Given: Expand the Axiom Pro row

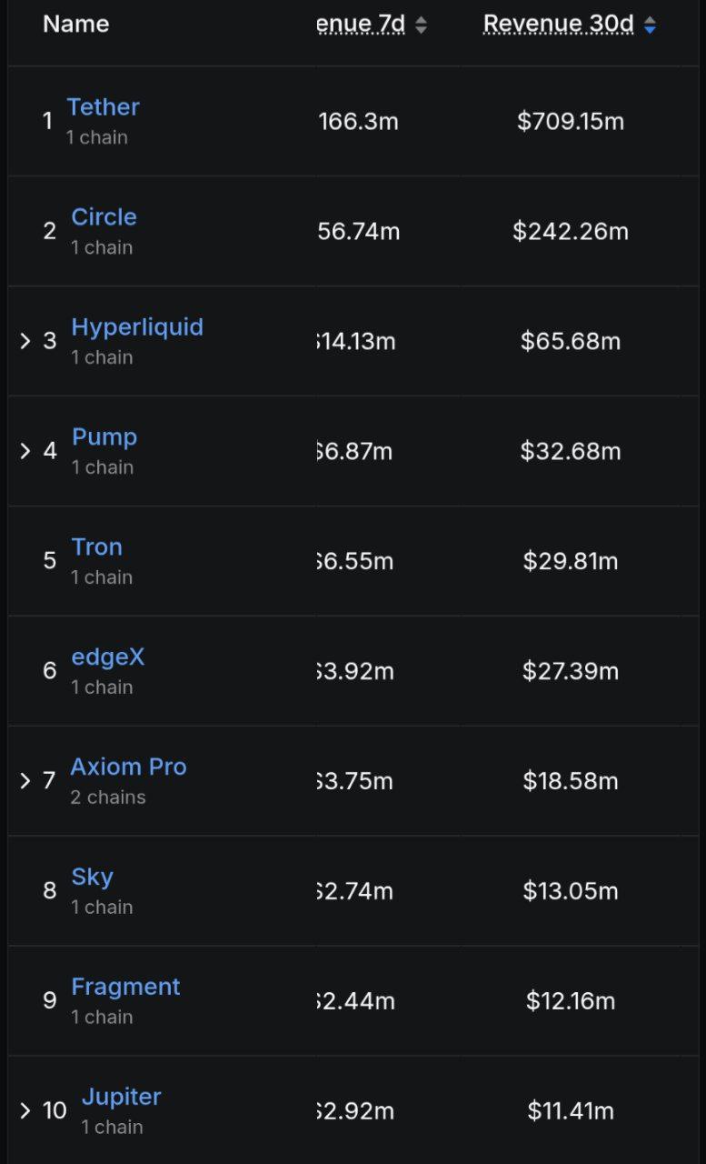Looking at the screenshot, I should pyautogui.click(x=25, y=780).
